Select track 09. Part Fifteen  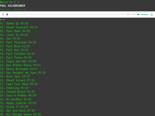(x=17, y=54)
